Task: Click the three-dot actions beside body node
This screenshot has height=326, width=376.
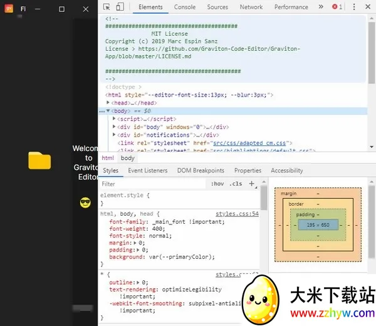Action: click(102, 111)
